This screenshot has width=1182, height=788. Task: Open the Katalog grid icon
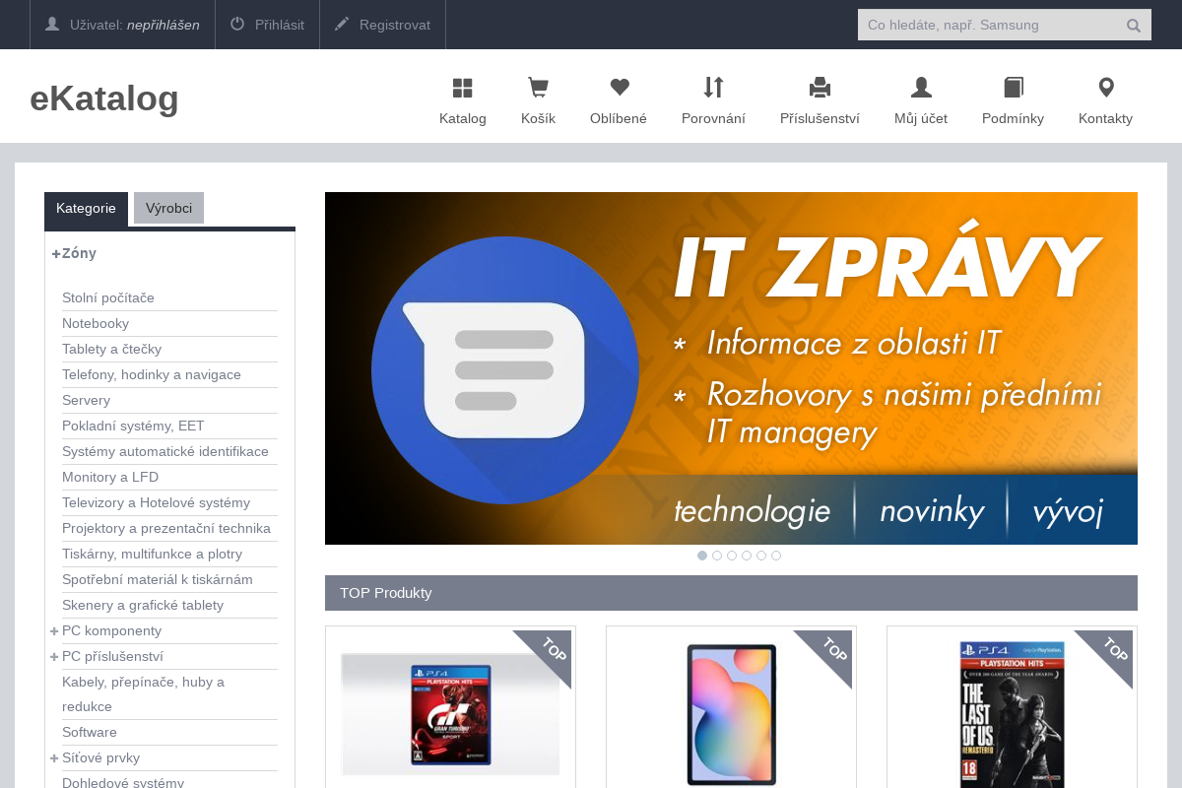[462, 89]
